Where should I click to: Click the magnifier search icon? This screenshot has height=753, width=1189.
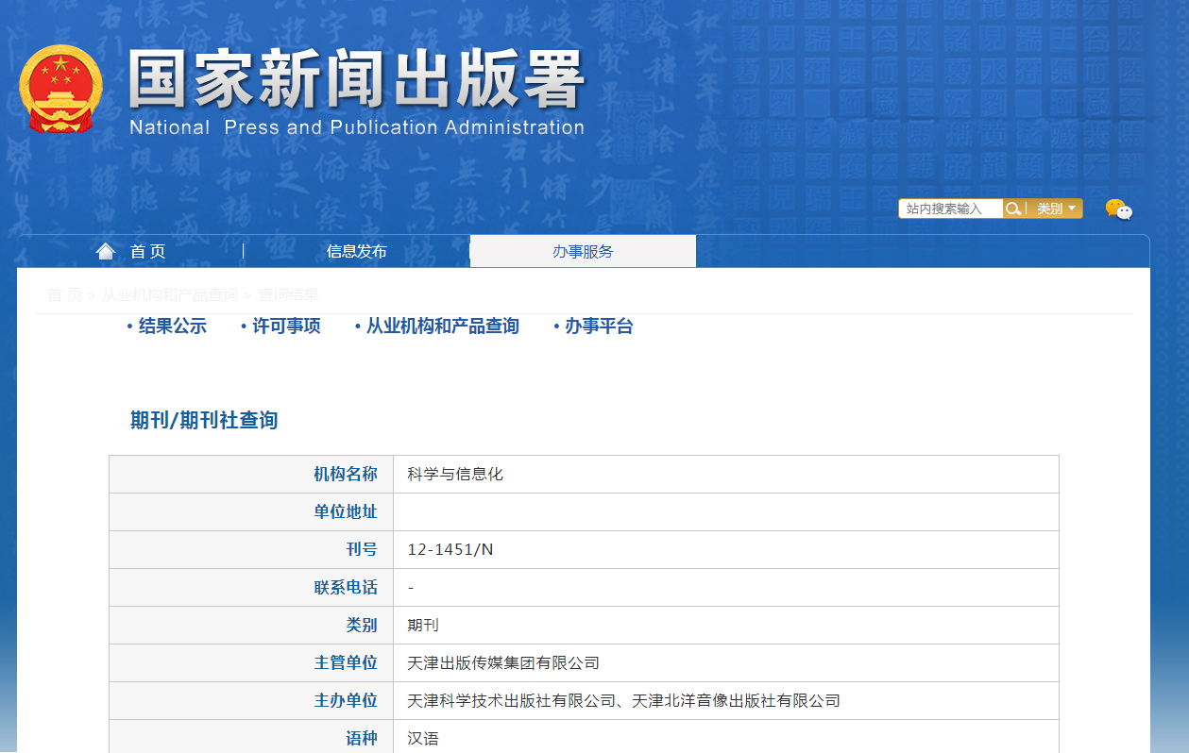click(1012, 209)
